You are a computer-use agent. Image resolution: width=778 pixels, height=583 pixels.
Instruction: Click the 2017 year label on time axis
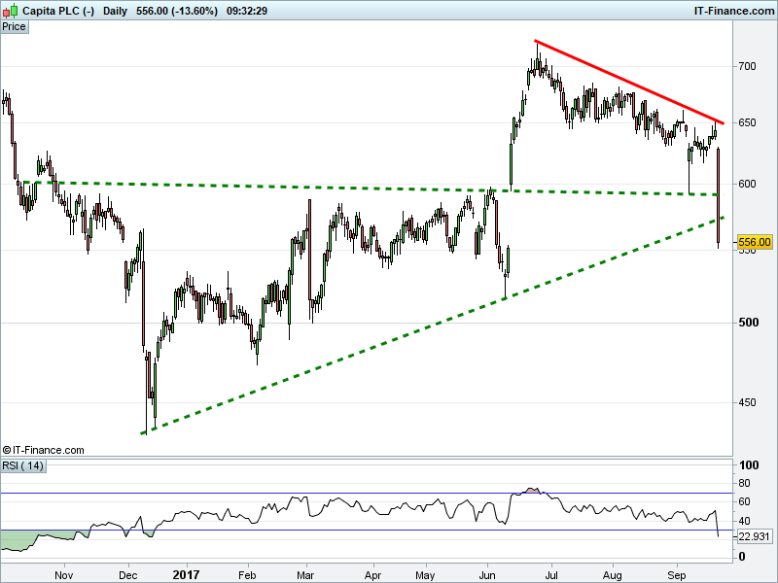(x=186, y=575)
